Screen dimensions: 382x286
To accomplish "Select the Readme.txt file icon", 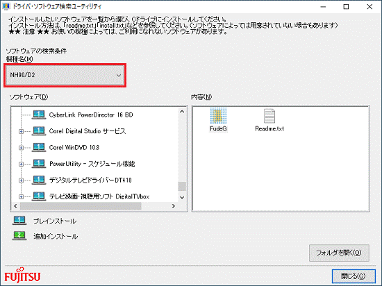I will point(269,116).
